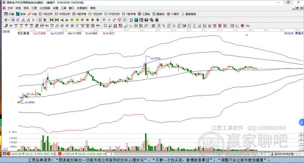Click the colored grid table icon

232,25
